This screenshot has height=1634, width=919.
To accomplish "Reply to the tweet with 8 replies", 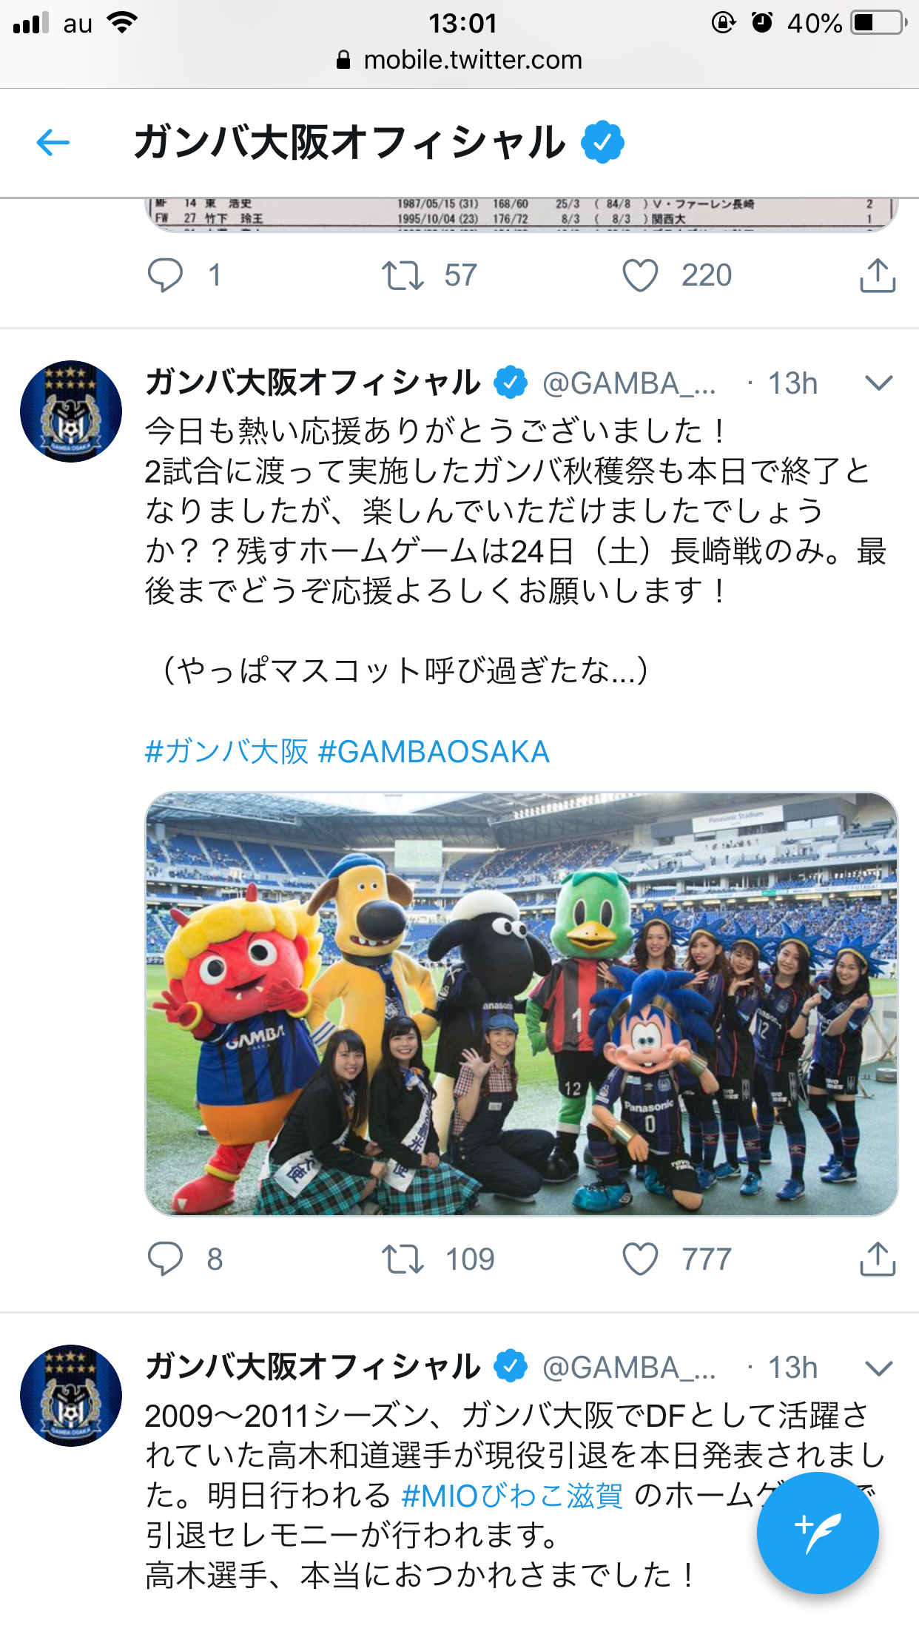I will [165, 1259].
